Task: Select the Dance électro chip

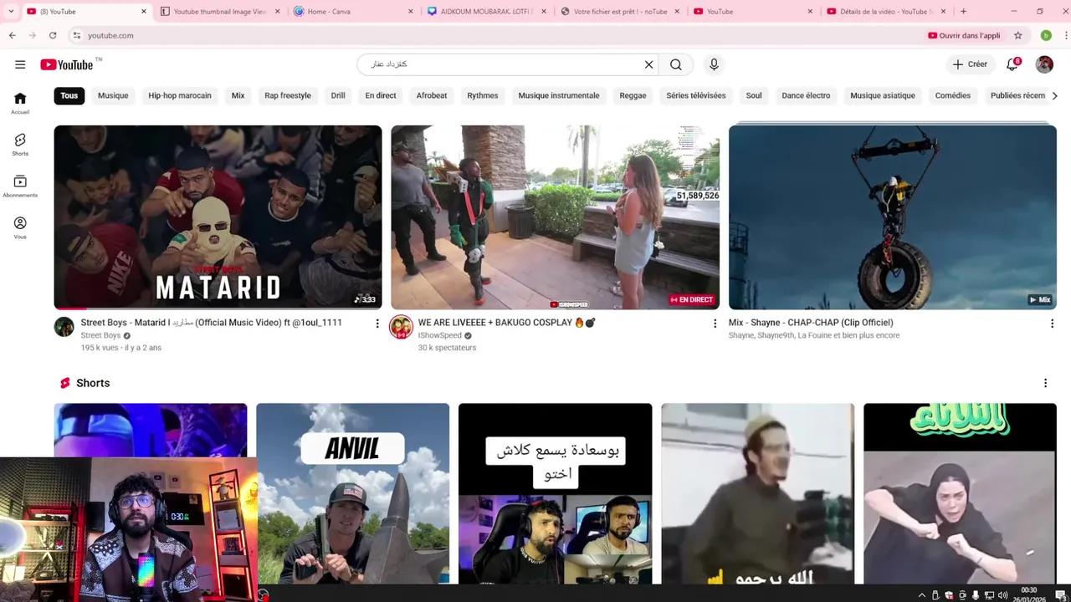Action: tap(806, 95)
